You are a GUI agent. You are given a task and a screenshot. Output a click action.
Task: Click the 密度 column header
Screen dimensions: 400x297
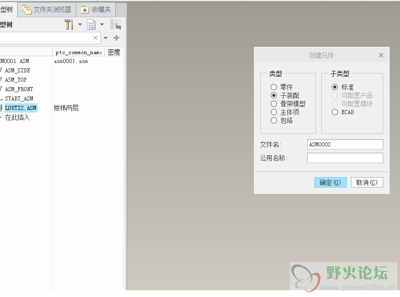click(114, 52)
